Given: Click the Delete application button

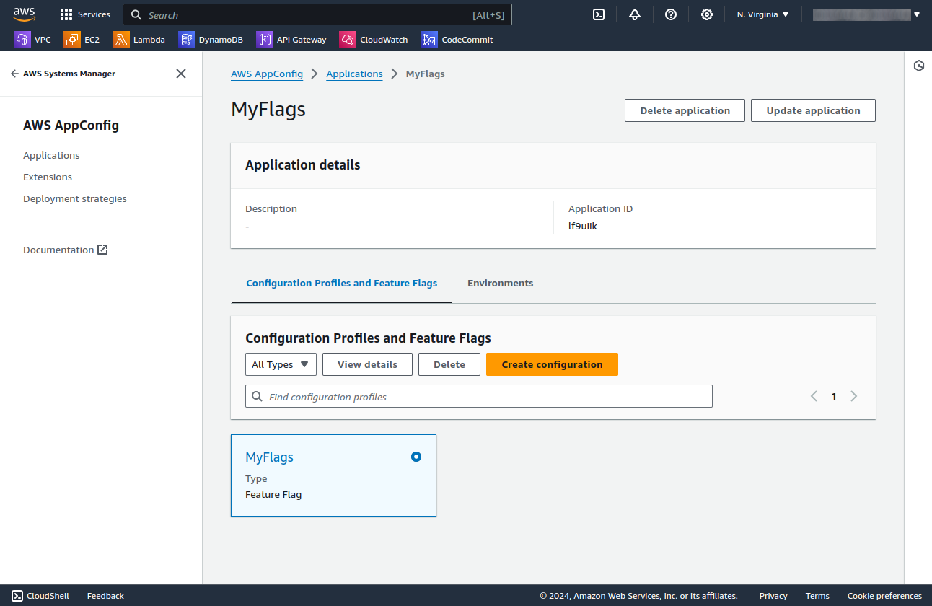Looking at the screenshot, I should [x=685, y=110].
